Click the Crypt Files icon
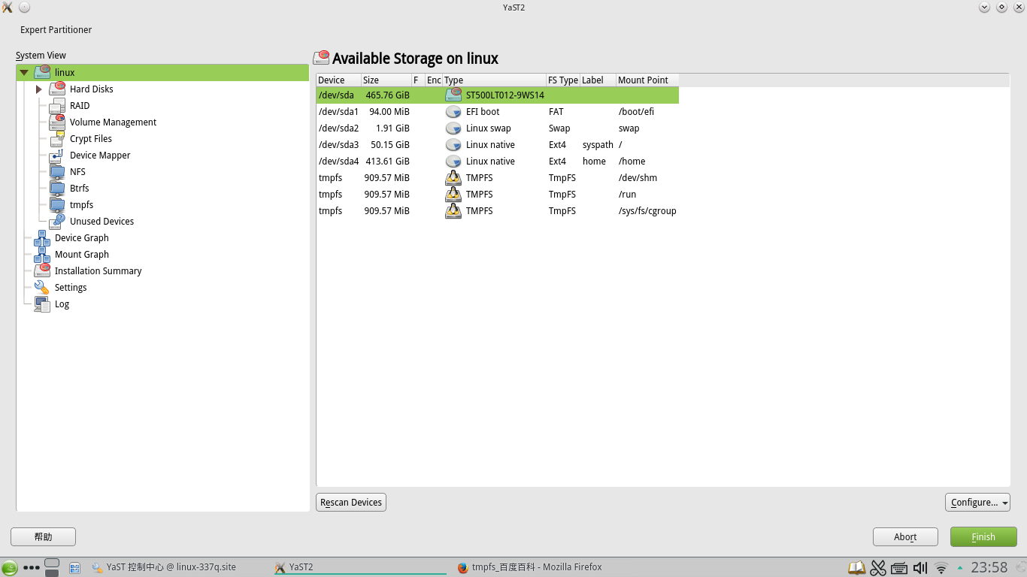The image size is (1027, 577). pos(57,138)
